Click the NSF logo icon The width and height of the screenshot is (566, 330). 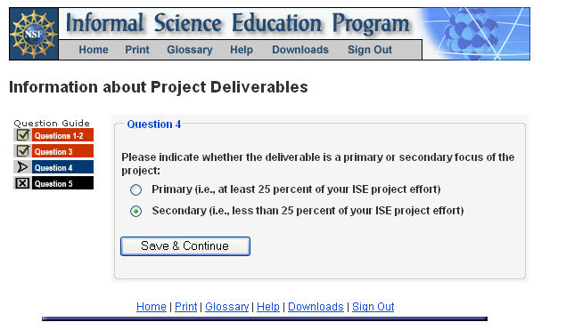click(x=34, y=34)
